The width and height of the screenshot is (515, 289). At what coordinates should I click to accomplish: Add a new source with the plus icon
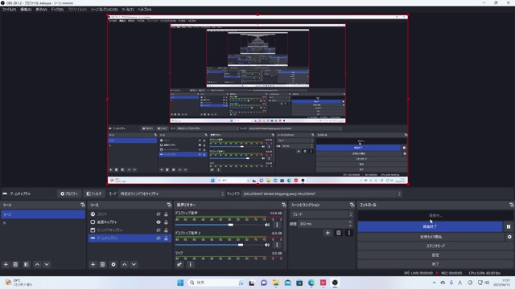pos(93,264)
